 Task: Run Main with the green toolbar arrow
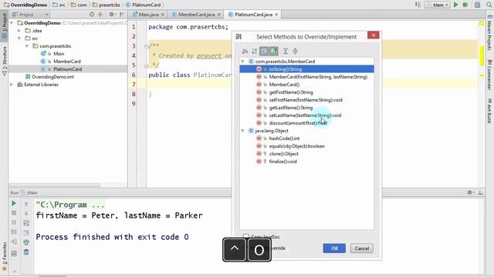click(x=455, y=5)
